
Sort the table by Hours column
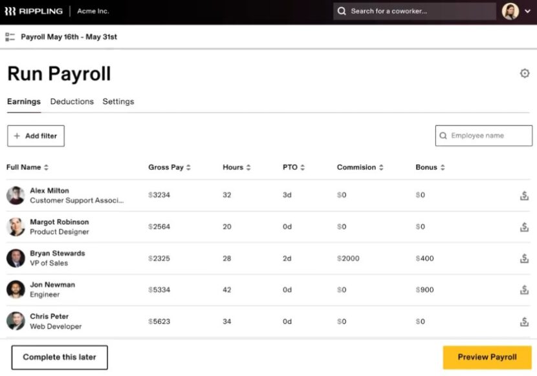point(236,167)
